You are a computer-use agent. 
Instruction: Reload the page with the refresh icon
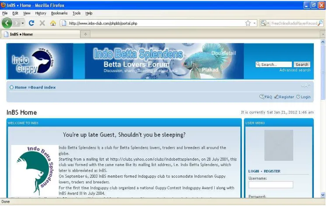pos(31,23)
